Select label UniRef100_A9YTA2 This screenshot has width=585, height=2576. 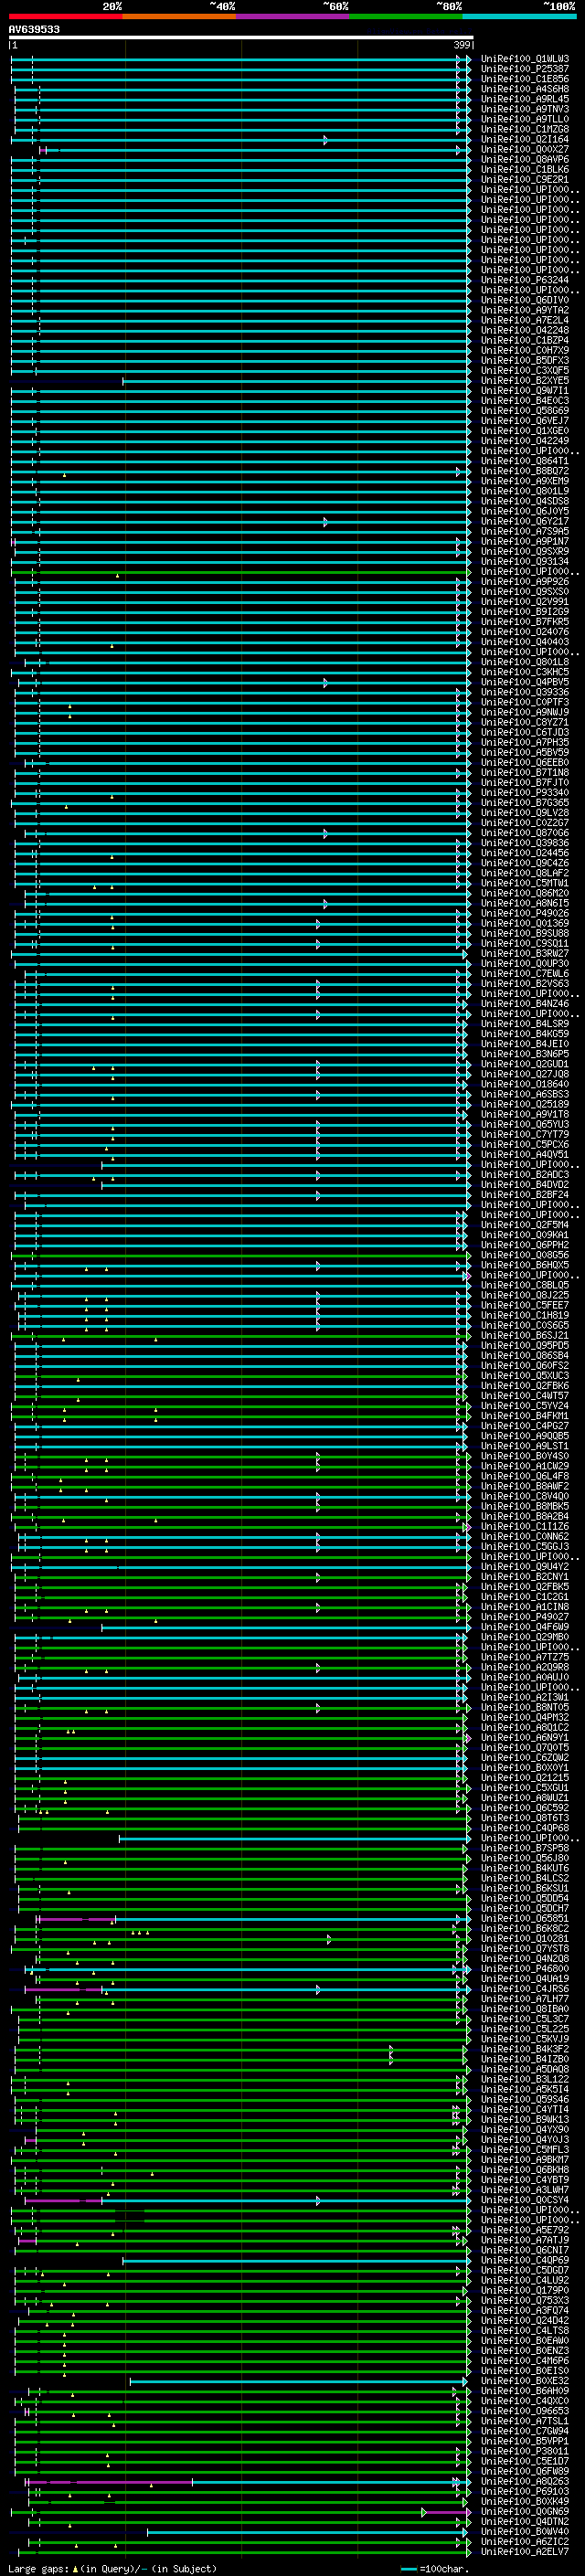coord(525,310)
